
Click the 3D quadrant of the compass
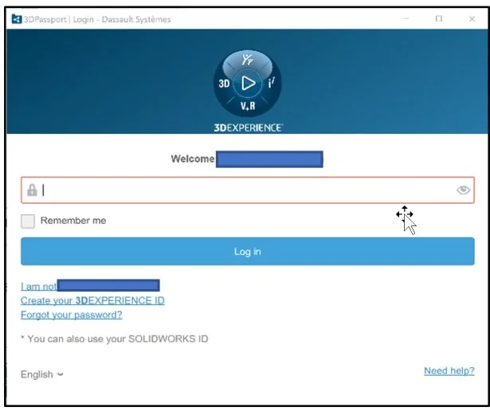pos(225,84)
